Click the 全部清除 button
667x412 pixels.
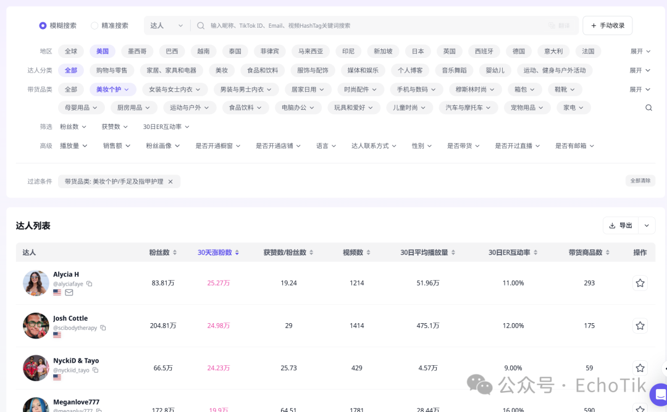pos(640,181)
